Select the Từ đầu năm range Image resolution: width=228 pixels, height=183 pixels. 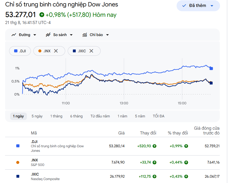(100, 116)
